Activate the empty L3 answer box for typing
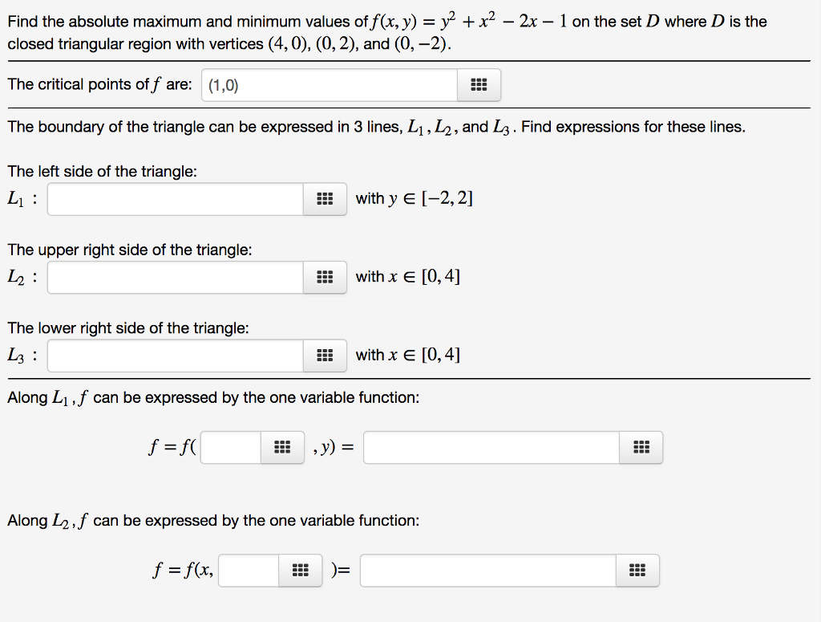The width and height of the screenshot is (821, 622). point(174,355)
